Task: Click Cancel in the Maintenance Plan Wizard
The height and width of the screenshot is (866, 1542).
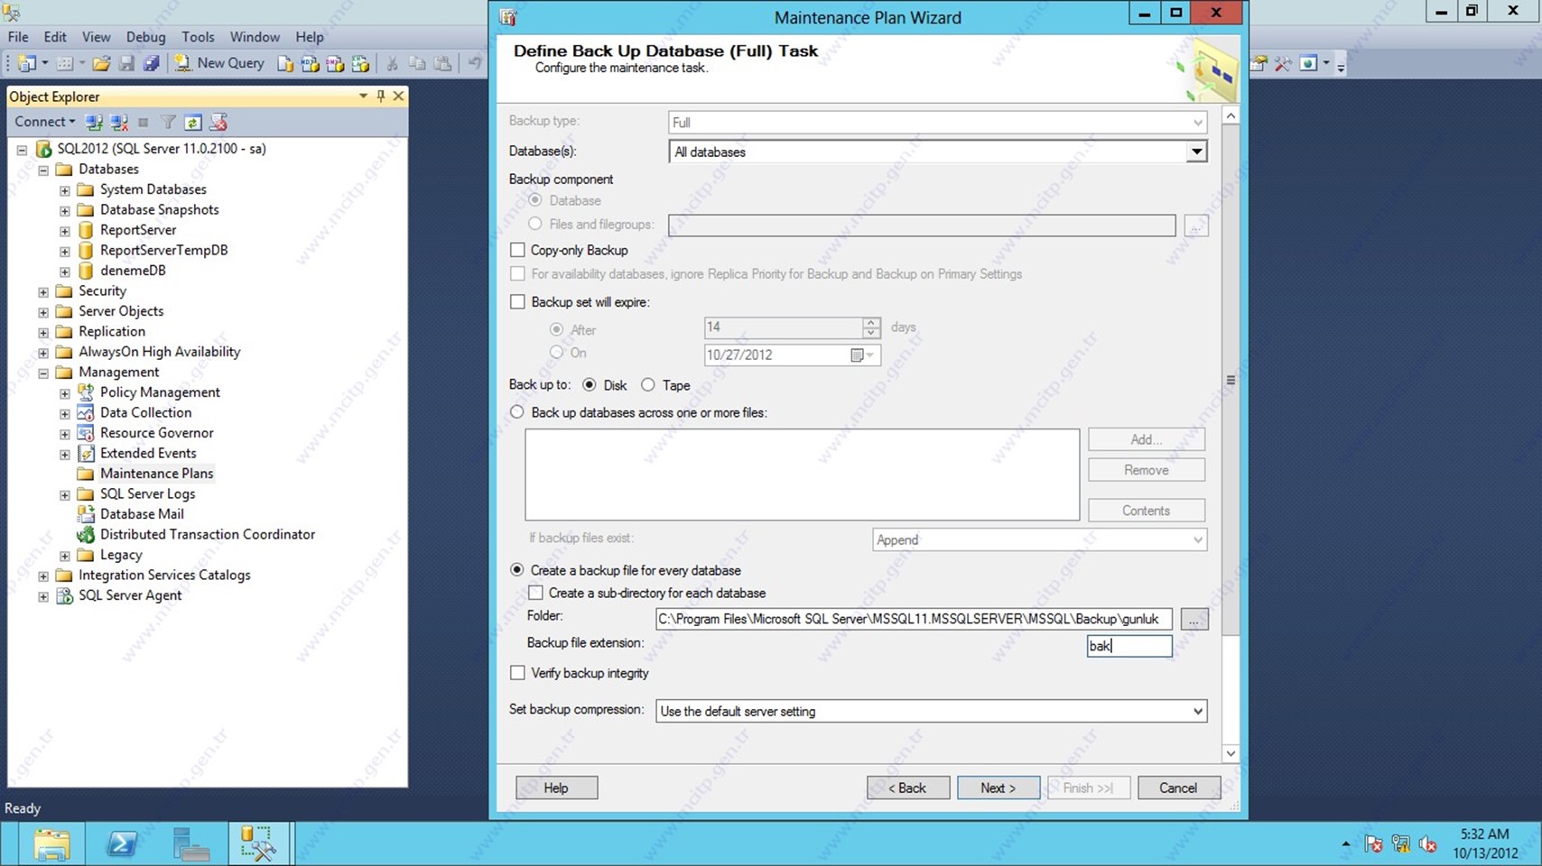Action: point(1179,788)
